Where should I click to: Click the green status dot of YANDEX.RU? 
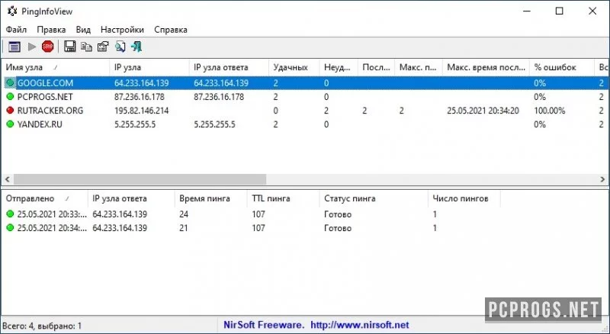click(x=10, y=124)
